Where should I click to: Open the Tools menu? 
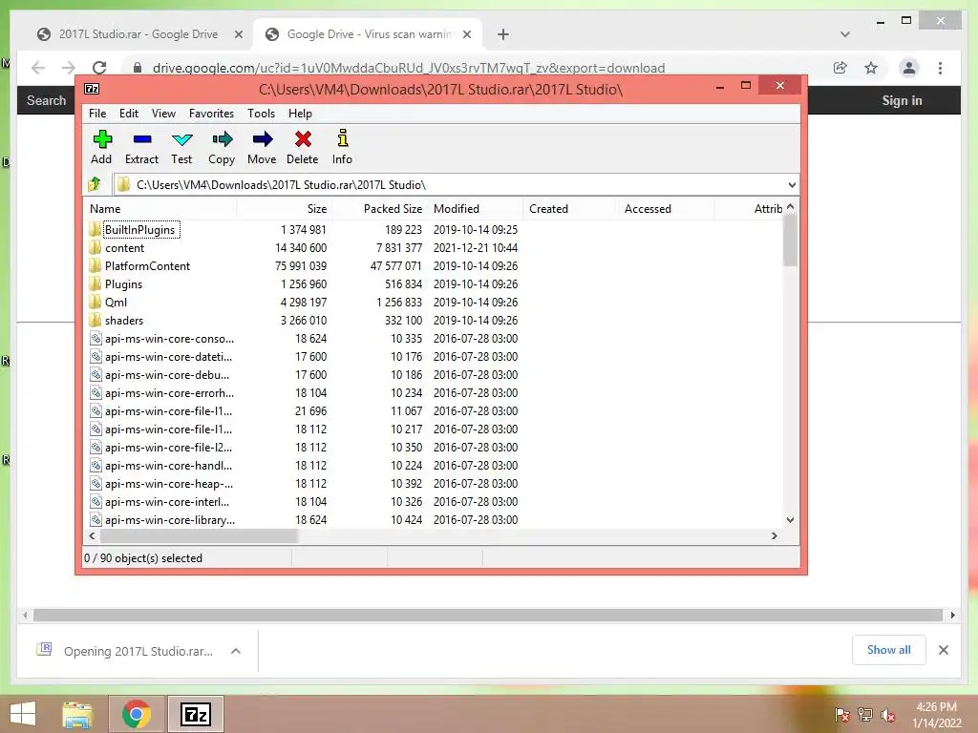click(261, 114)
